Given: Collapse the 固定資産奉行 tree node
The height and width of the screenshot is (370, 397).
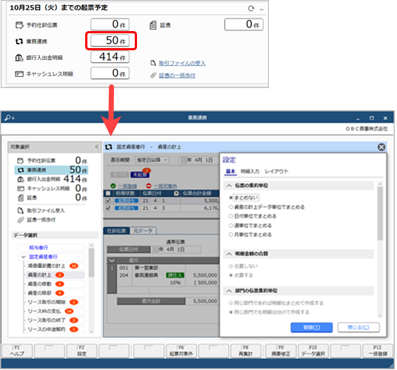Looking at the screenshot, I should point(24,257).
